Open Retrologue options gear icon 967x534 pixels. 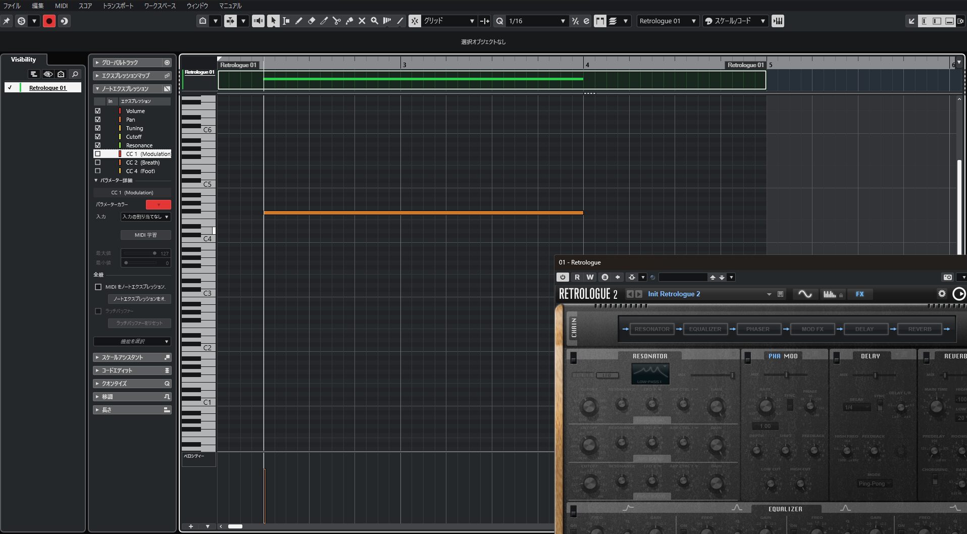pyautogui.click(x=942, y=293)
